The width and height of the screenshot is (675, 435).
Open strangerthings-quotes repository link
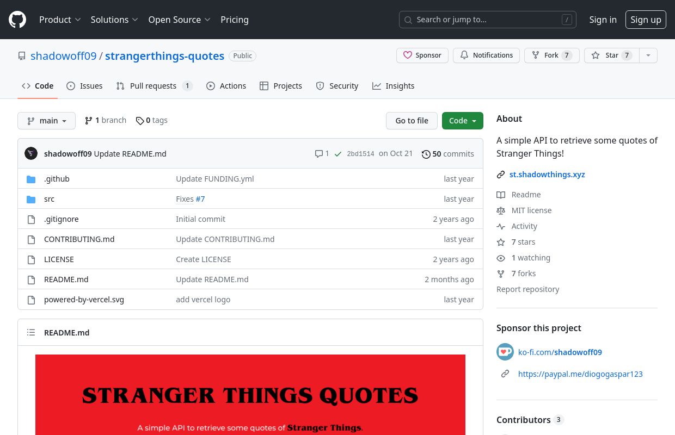pyautogui.click(x=164, y=56)
